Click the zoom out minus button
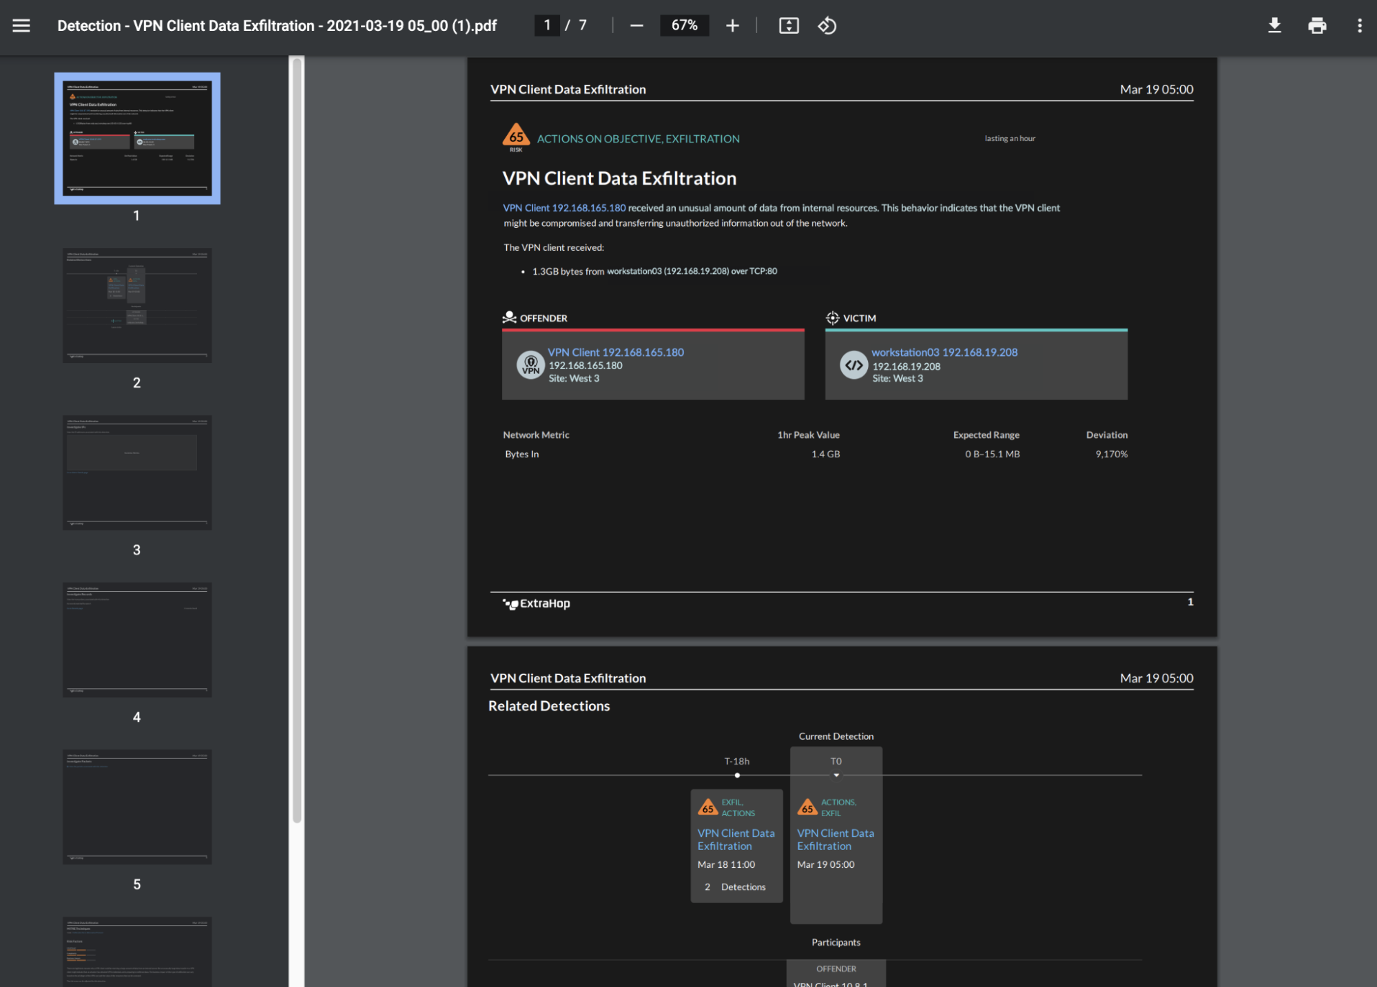Viewport: 1377px width, 987px height. coord(636,25)
